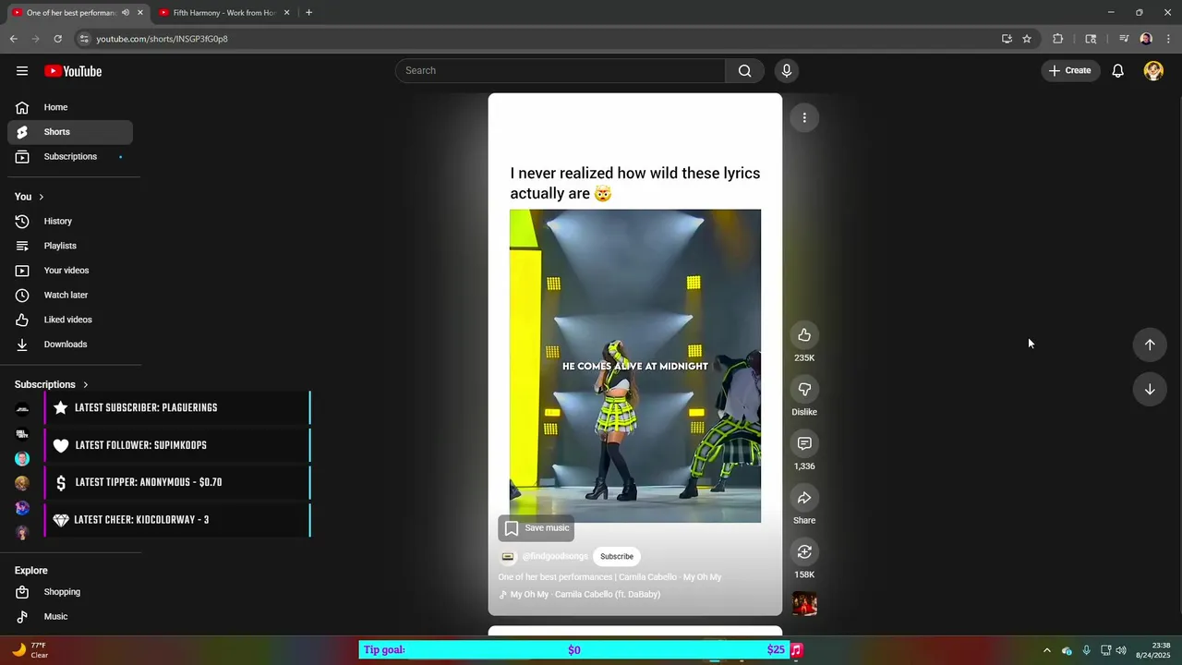Open the Watch later list
The image size is (1182, 665).
point(70,296)
